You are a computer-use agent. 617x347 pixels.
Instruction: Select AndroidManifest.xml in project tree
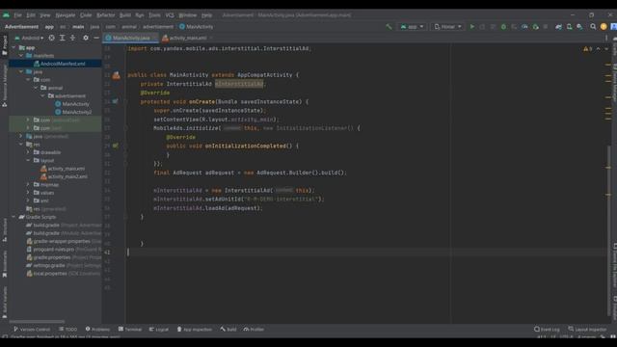pyautogui.click(x=55, y=64)
